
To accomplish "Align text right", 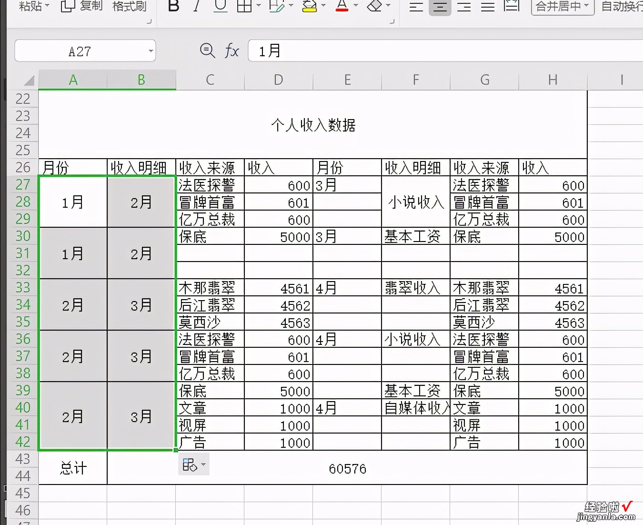I will click(464, 7).
